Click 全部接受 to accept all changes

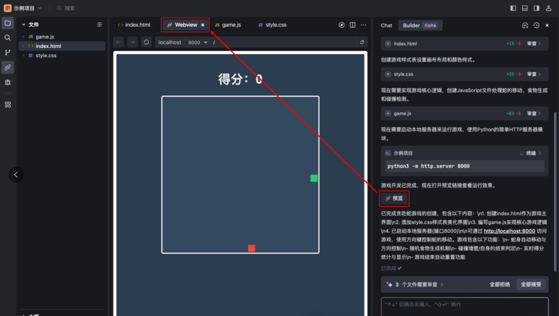pyautogui.click(x=531, y=284)
